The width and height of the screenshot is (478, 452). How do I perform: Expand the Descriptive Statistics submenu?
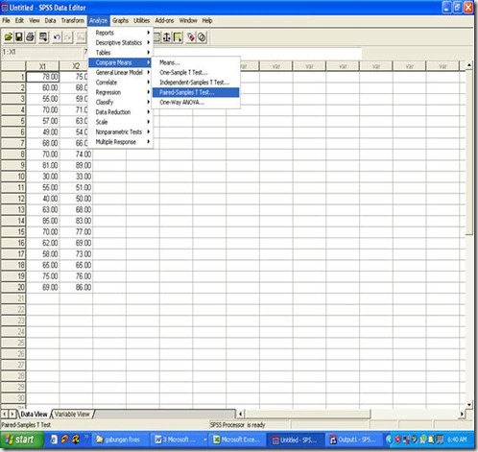coord(120,42)
